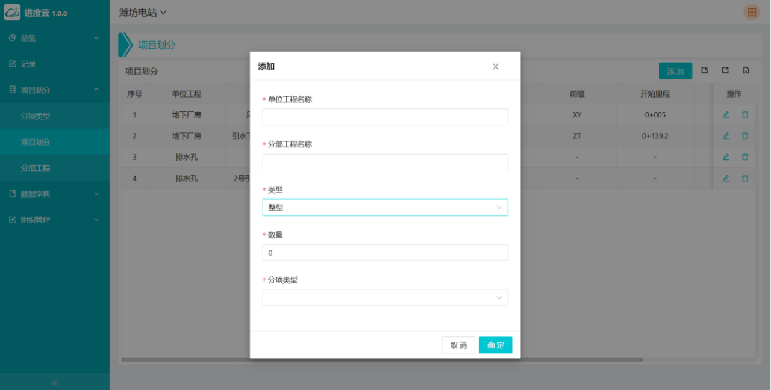
Task: Click the edit pencil icon for row 4
Action: coord(726,178)
